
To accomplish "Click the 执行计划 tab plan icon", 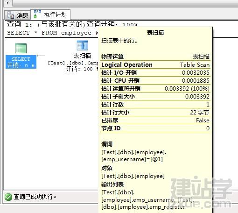I will point(37,14).
